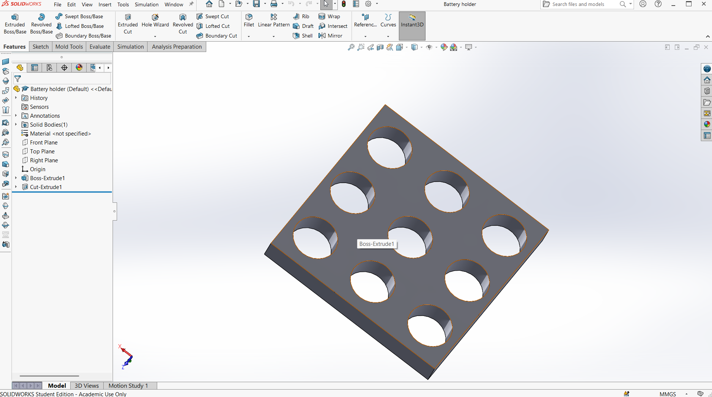Screen dimensions: 712x397
Task: Open the ConfigurationManager tab icon
Action: [x=49, y=68]
